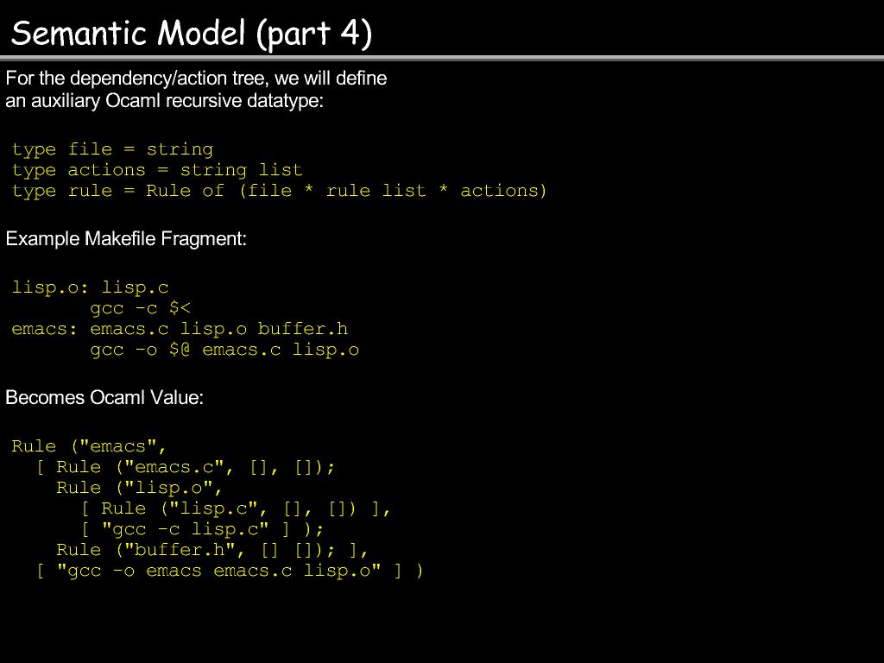Screen dimensions: 884x663
Task: Click the "lisp.o: lisp.c" makefile line
Action: (x=90, y=287)
